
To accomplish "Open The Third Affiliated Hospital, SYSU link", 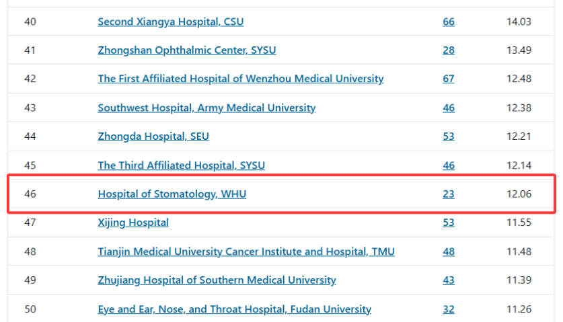I will pyautogui.click(x=182, y=165).
